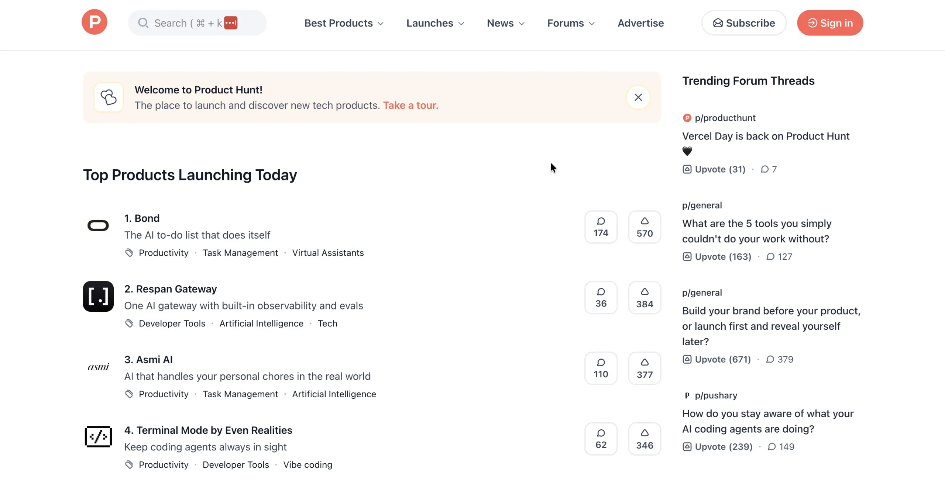Click the search magnifier icon
Image resolution: width=945 pixels, height=481 pixels.
(x=143, y=23)
